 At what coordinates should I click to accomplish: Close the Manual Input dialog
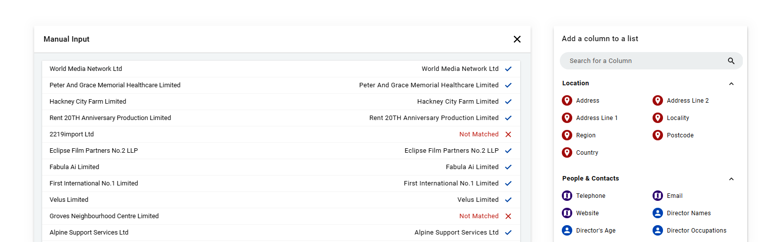pyautogui.click(x=517, y=39)
